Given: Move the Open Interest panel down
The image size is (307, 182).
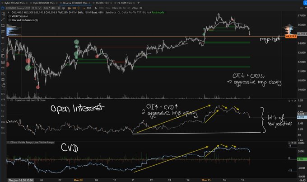Looking at the screenshot, I should pos(289,101).
